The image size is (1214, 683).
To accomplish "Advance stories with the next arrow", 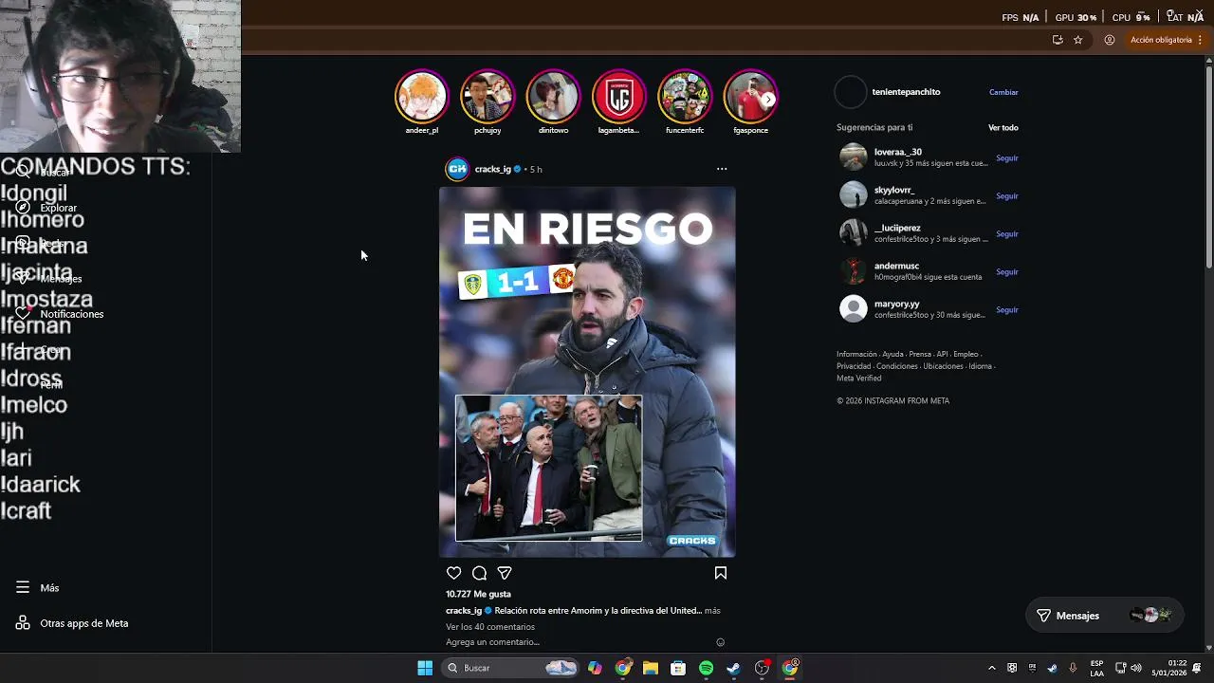I will pyautogui.click(x=768, y=99).
